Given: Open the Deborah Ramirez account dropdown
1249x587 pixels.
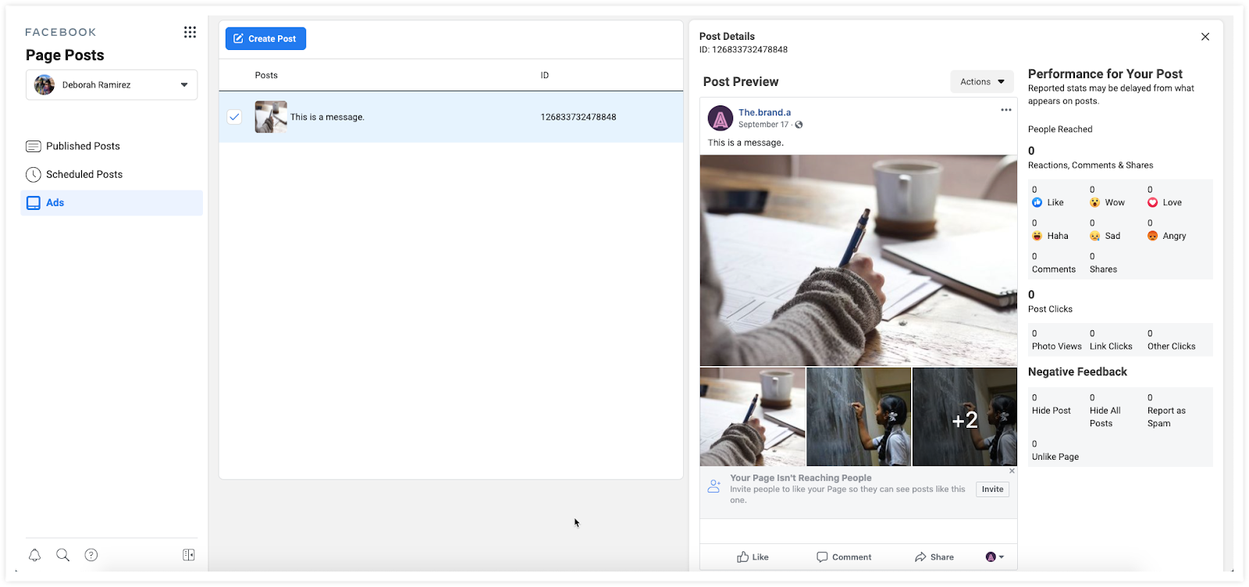Looking at the screenshot, I should tap(112, 84).
